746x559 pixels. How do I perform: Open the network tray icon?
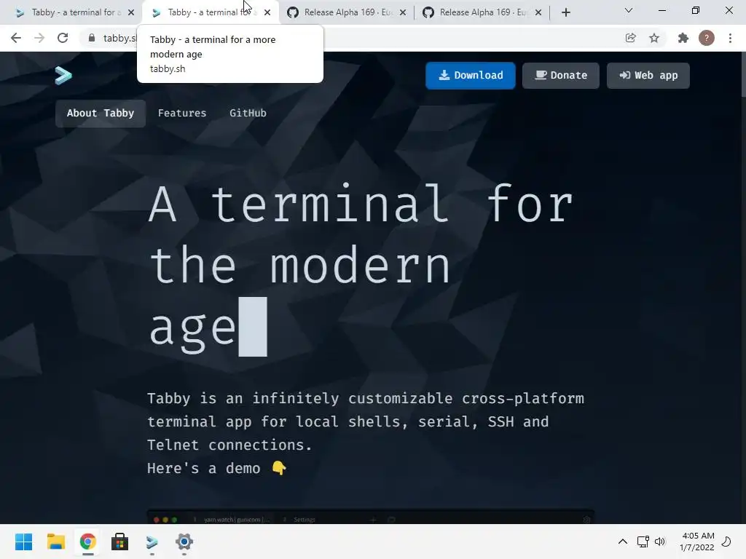[643, 542]
